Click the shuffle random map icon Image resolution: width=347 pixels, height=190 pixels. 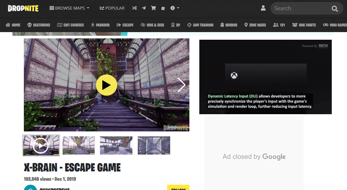coord(134,8)
